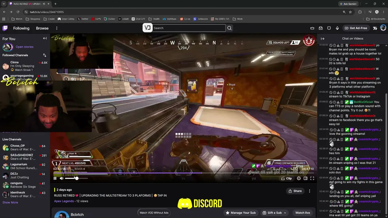This screenshot has width=388, height=218.
Task: Click Manage Your Sub
Action: coord(241,213)
